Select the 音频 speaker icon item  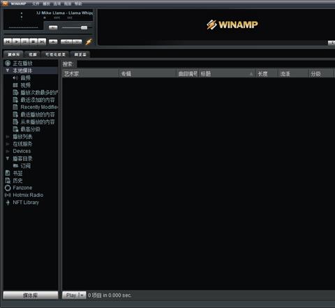[x=15, y=78]
